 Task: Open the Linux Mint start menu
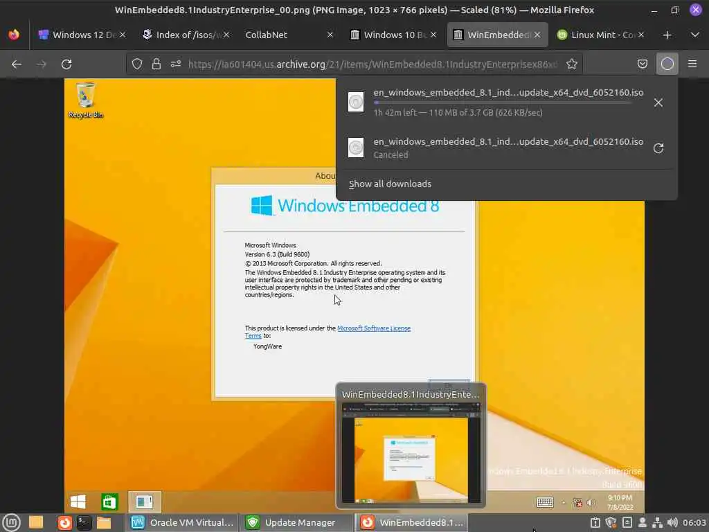coord(11,522)
